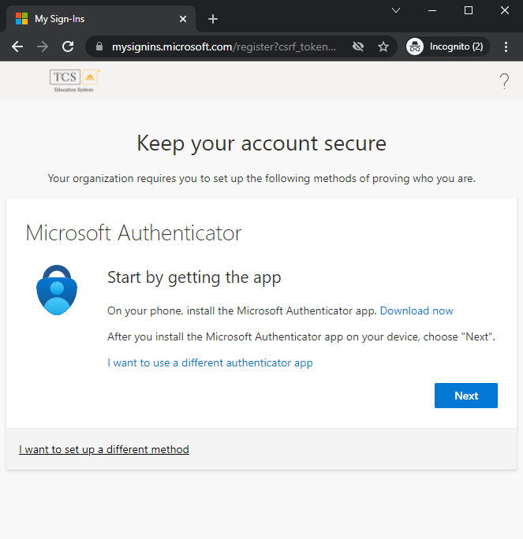Close the browser window

(504, 10)
